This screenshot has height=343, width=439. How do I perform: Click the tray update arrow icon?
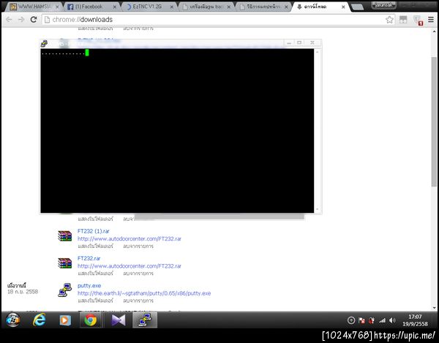(351, 320)
